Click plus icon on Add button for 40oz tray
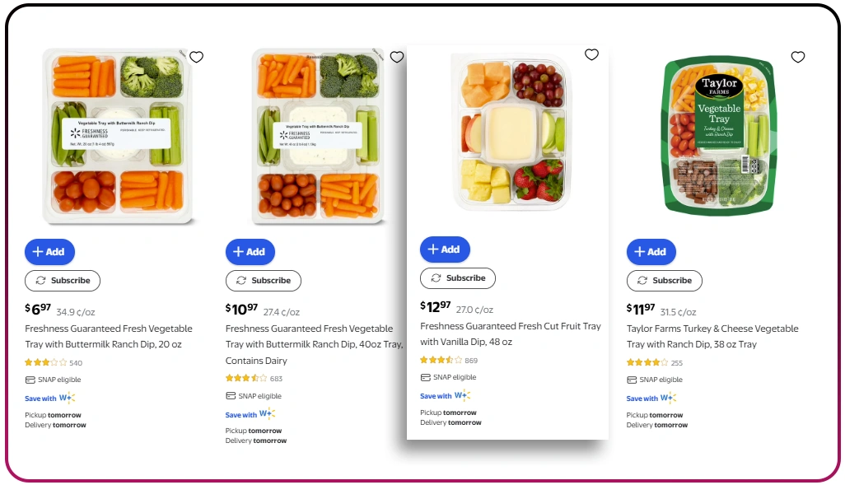The height and width of the screenshot is (485, 845). (238, 251)
